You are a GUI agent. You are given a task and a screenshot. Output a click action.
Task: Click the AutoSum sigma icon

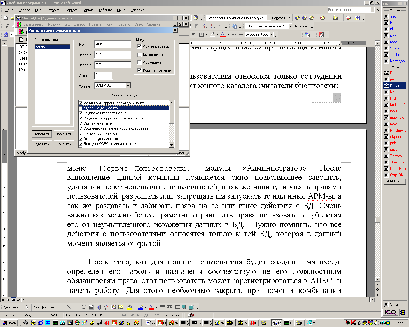tap(220, 26)
